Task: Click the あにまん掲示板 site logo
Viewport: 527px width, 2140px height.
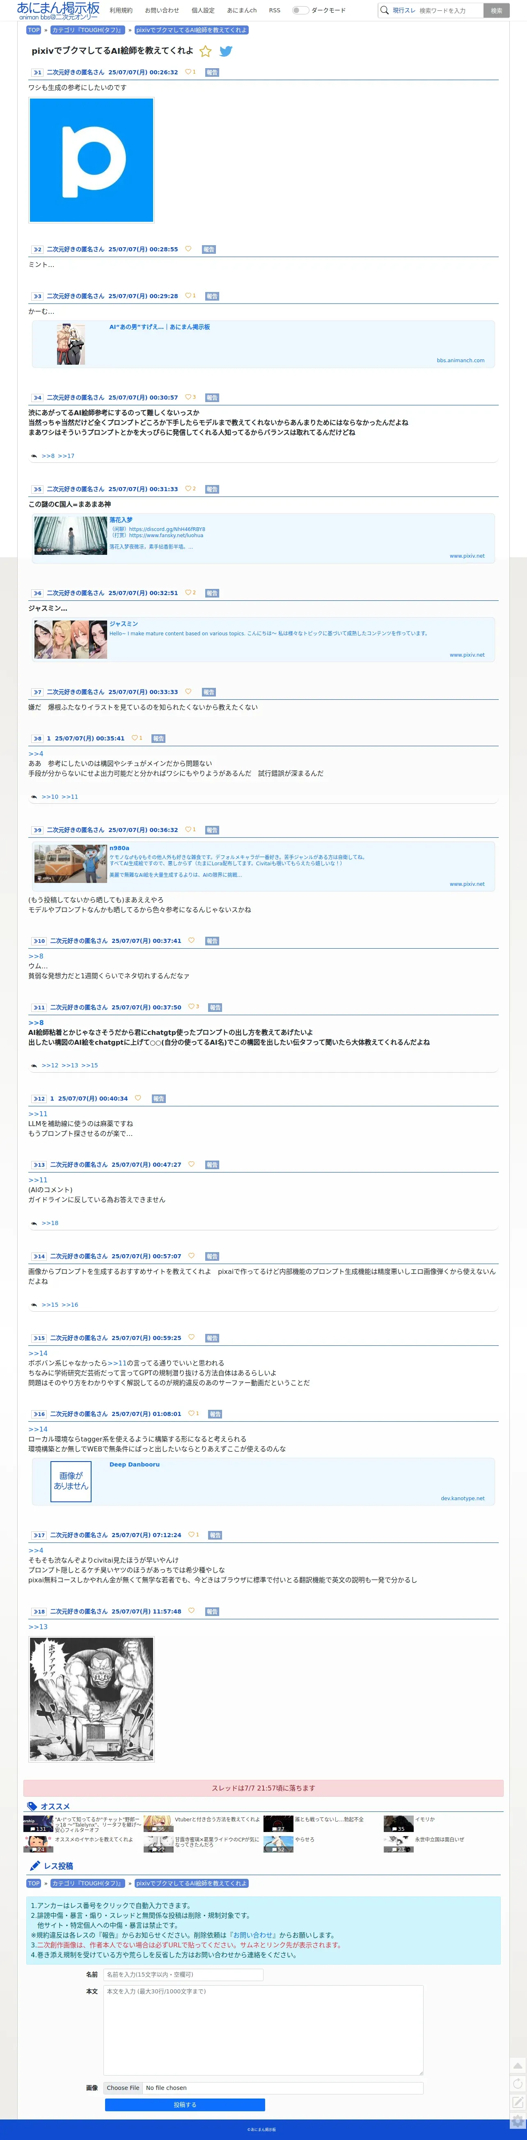Action: [58, 10]
